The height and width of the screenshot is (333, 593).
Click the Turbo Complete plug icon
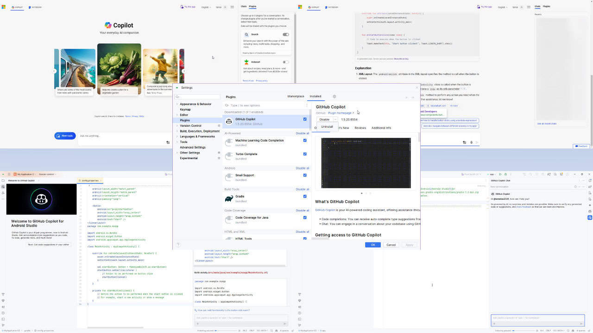coord(229,156)
